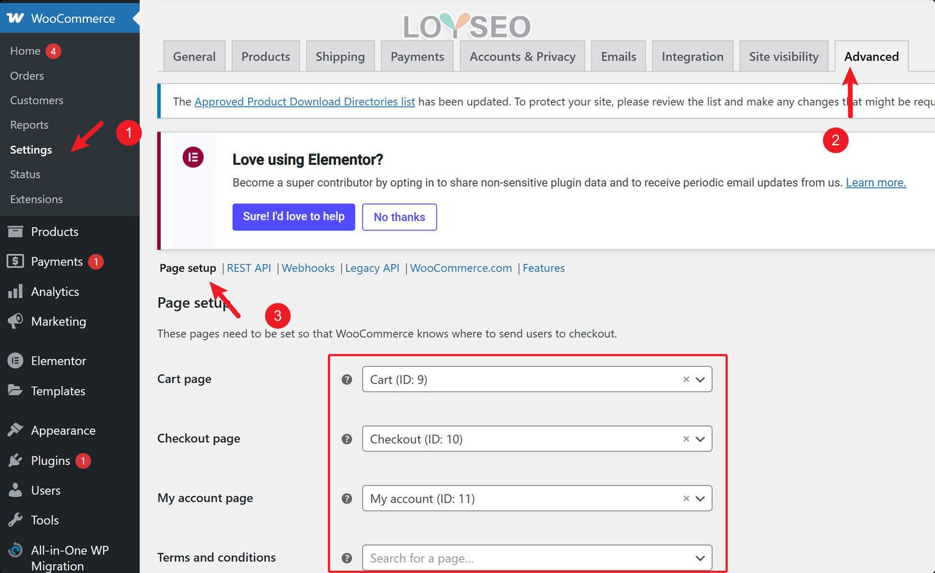The width and height of the screenshot is (935, 573).
Task: Click the help icon beside Cart page
Action: (347, 379)
